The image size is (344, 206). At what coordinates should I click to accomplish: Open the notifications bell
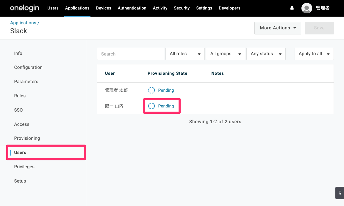(292, 8)
